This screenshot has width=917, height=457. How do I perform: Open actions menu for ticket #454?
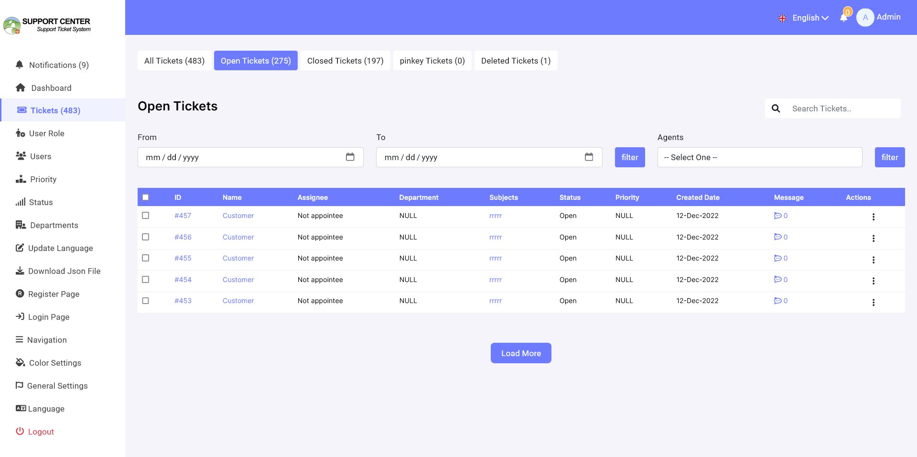click(874, 281)
